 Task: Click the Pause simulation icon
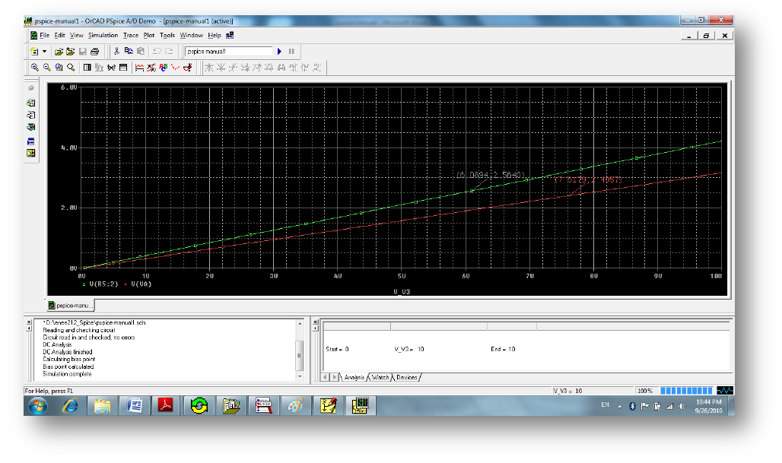click(291, 52)
